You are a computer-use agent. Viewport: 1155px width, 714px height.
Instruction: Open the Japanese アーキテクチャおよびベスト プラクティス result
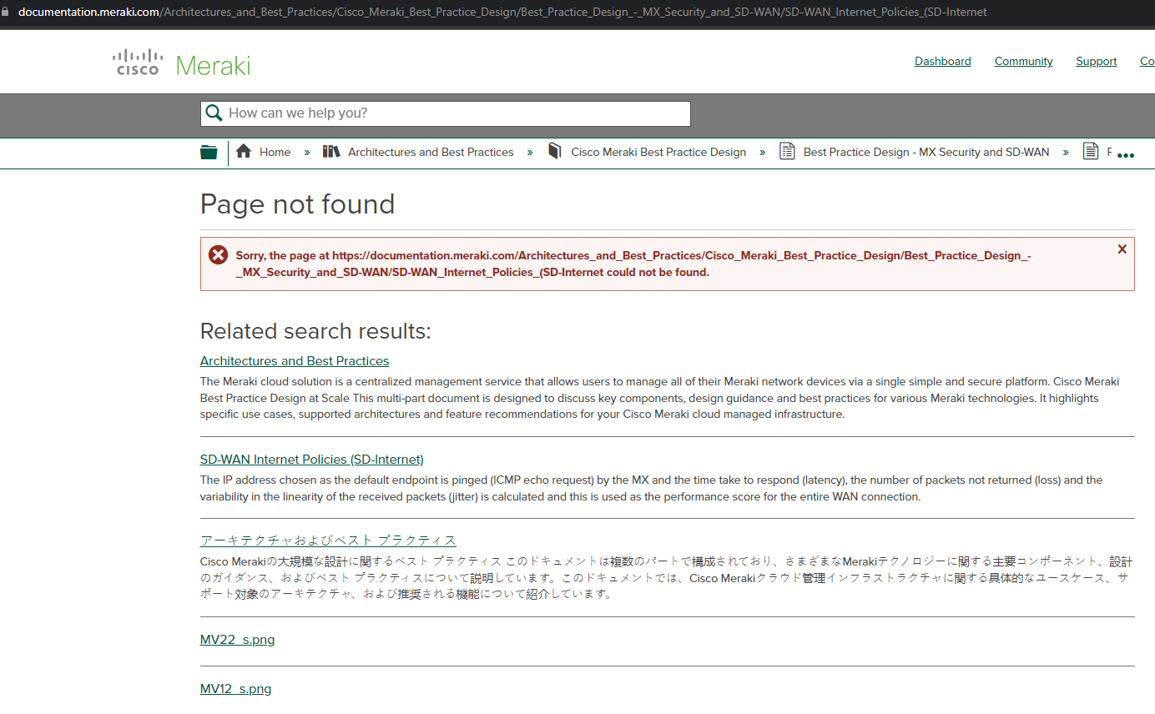327,540
